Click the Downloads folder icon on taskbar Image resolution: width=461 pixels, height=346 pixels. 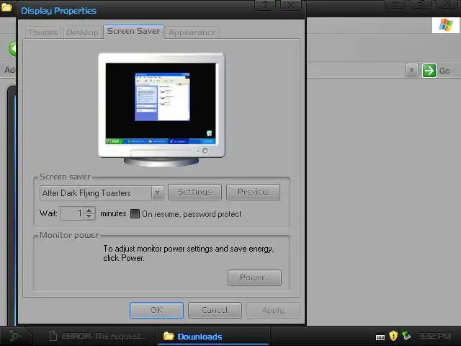169,336
